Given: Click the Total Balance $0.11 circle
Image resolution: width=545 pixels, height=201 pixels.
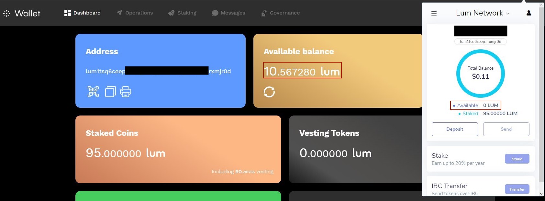Looking at the screenshot, I should click(x=481, y=74).
